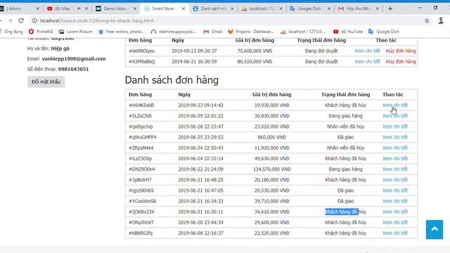Go forward with the browser arrow

(x=10, y=20)
